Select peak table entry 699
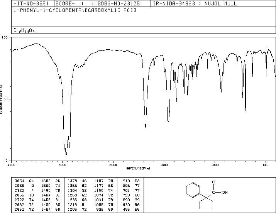This screenshot has height=213, width=276. click(131, 200)
